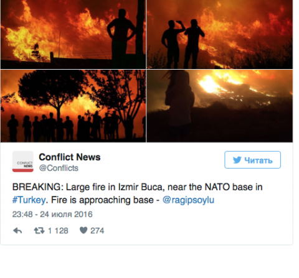View the likes count 274

coord(97,231)
